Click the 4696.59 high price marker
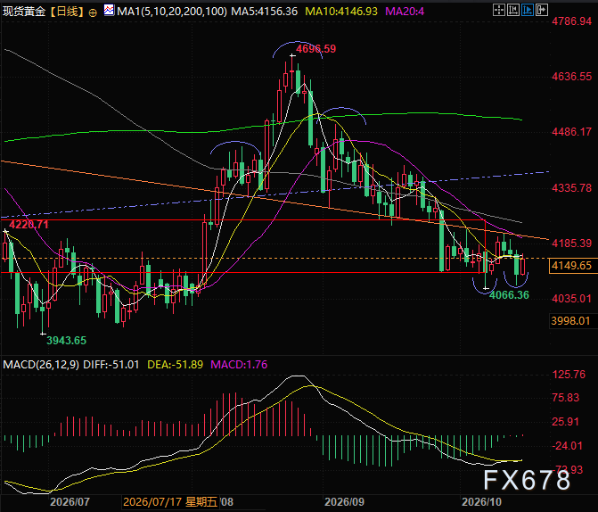This screenshot has height=512, width=598. coord(315,49)
